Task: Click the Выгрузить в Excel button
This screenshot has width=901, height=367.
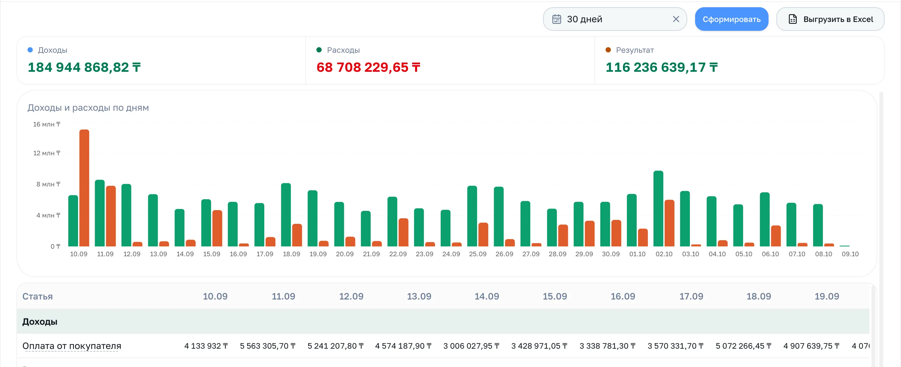Action: tap(830, 19)
